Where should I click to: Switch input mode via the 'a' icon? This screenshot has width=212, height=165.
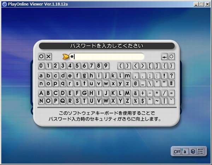click(x=185, y=152)
